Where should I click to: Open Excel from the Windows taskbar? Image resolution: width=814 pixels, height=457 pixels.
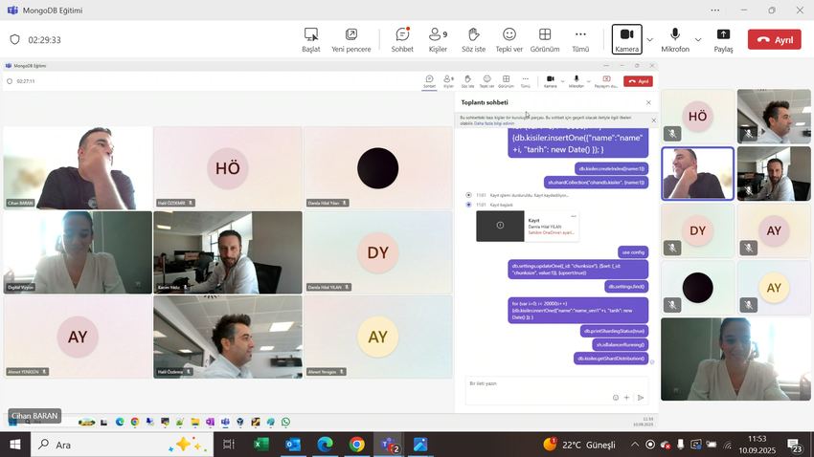[x=261, y=445]
